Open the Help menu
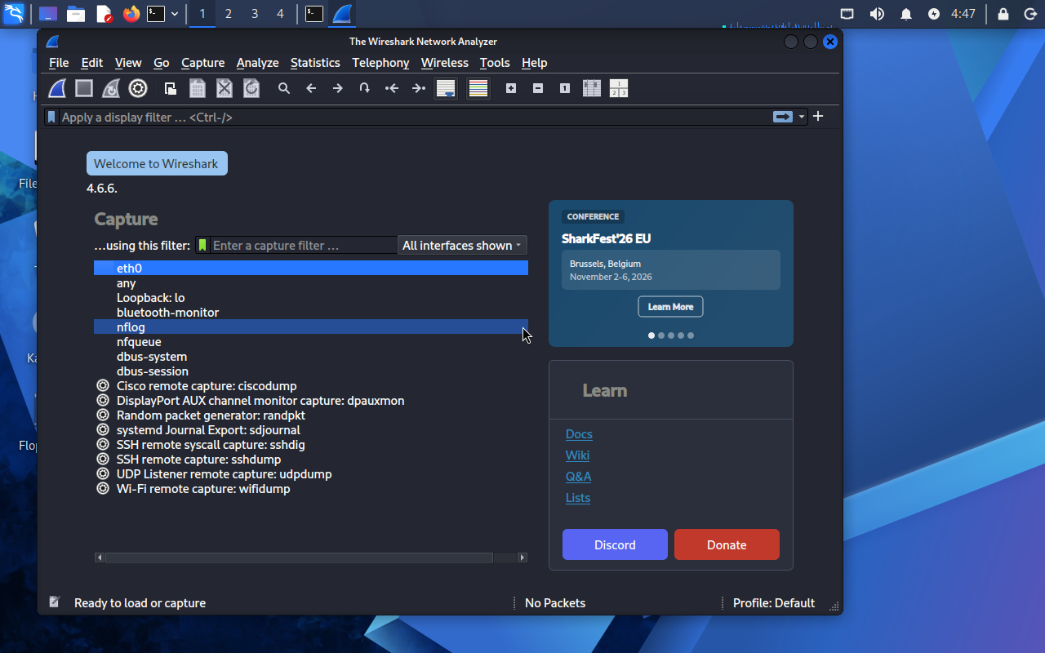Image resolution: width=1045 pixels, height=653 pixels. tap(535, 63)
